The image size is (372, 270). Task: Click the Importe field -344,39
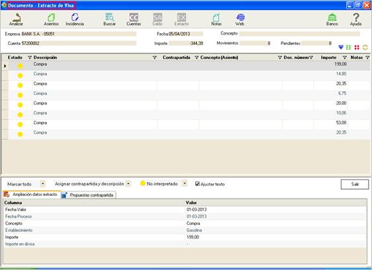[186, 43]
